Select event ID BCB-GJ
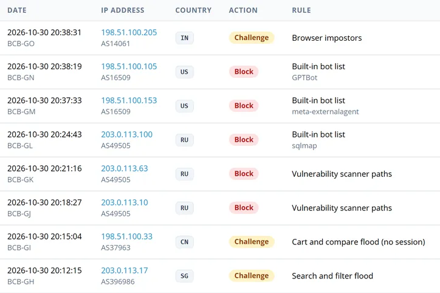 pos(19,214)
